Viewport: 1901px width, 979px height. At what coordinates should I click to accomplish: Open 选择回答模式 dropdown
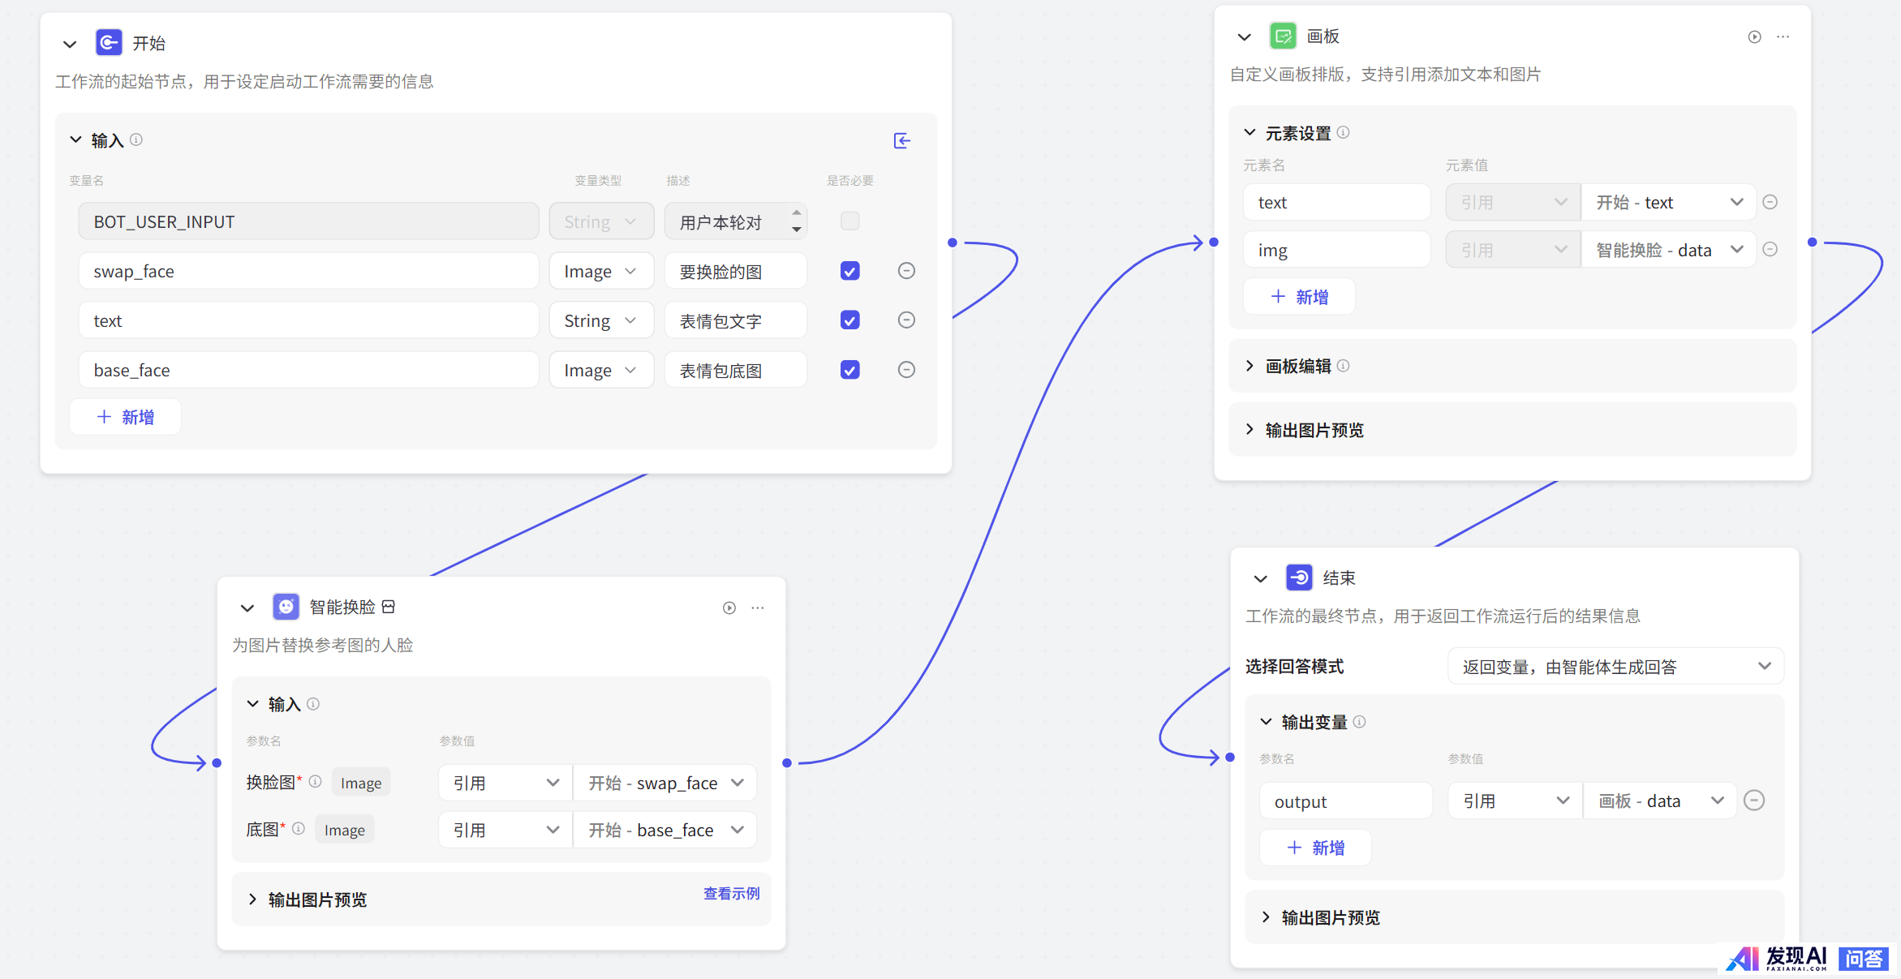(x=1615, y=667)
